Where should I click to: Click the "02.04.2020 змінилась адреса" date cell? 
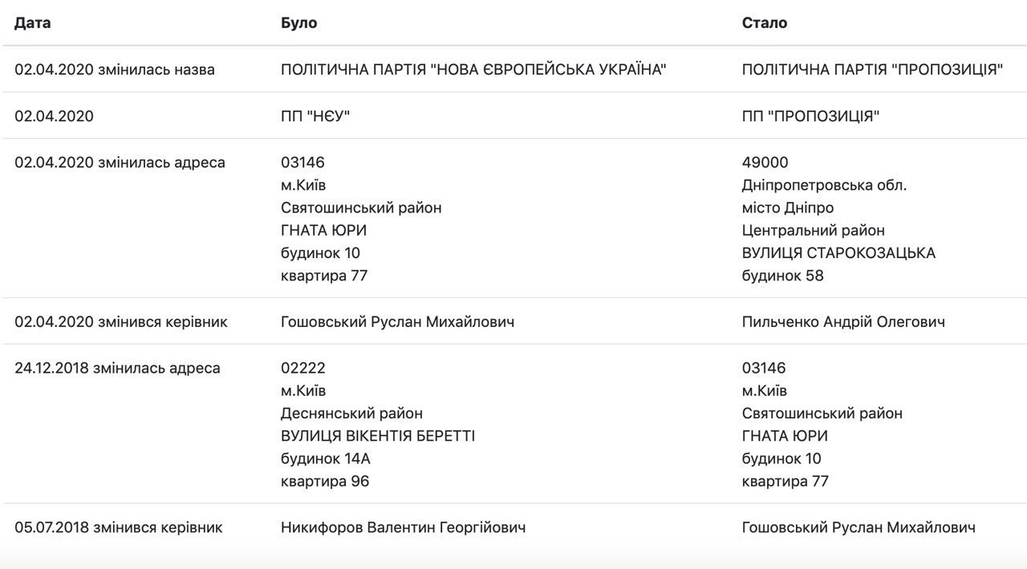(120, 163)
